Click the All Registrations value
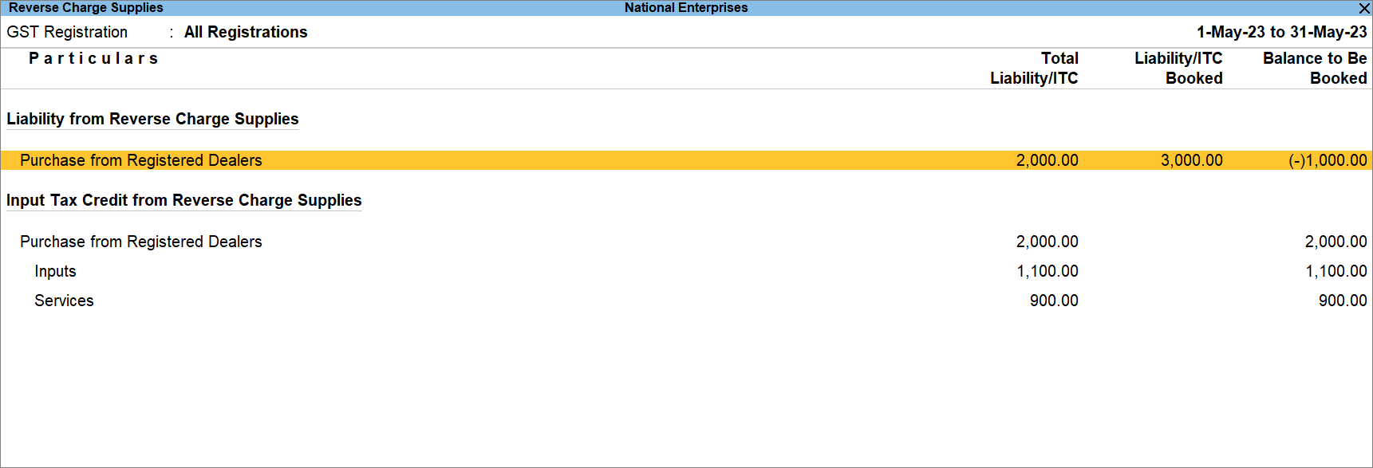 coord(246,32)
